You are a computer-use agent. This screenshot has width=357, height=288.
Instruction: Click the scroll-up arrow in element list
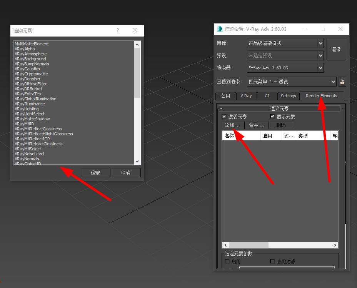(137, 45)
